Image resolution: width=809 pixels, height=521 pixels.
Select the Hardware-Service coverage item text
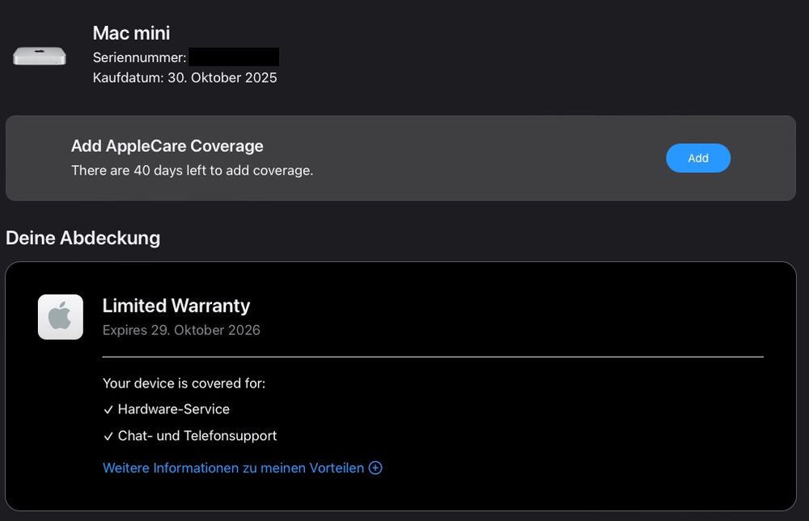tap(173, 409)
